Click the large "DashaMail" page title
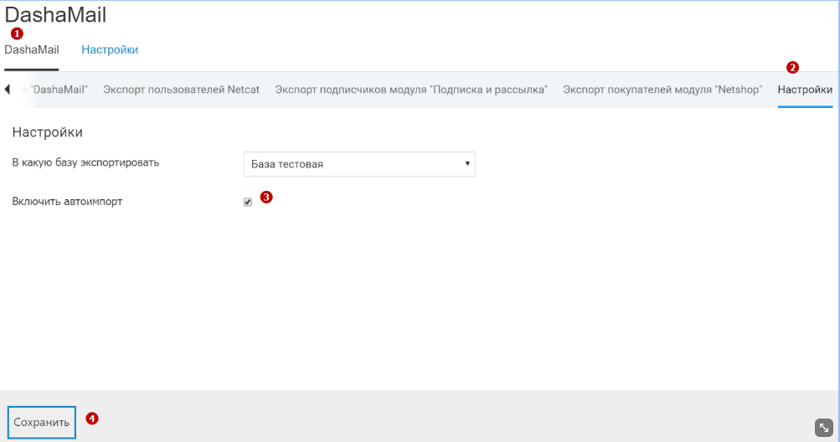The width and height of the screenshot is (840, 442). (x=55, y=14)
